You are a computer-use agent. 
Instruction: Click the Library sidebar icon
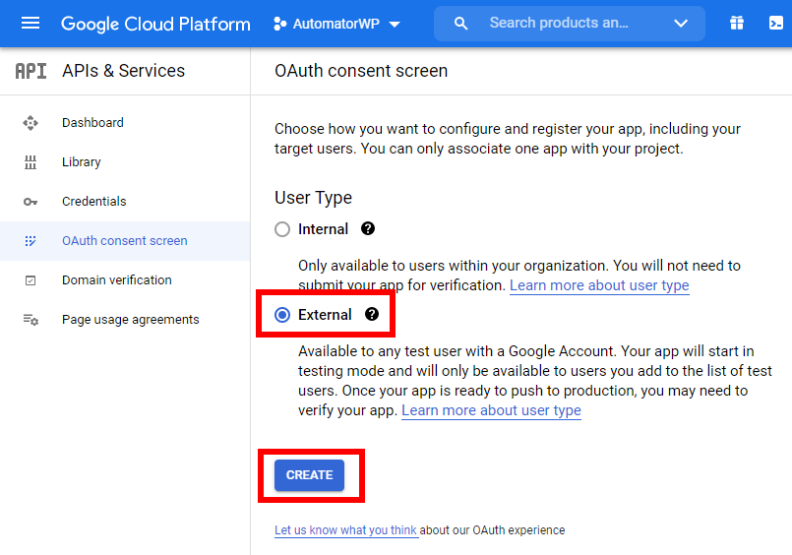coord(30,162)
